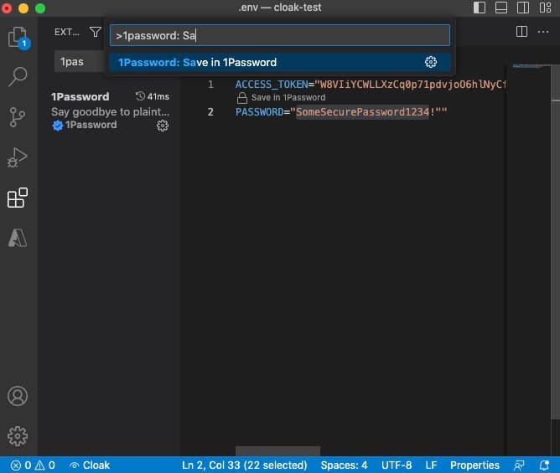Open the Extensions view icon
Image resolution: width=560 pixels, height=473 pixels.
(x=17, y=198)
